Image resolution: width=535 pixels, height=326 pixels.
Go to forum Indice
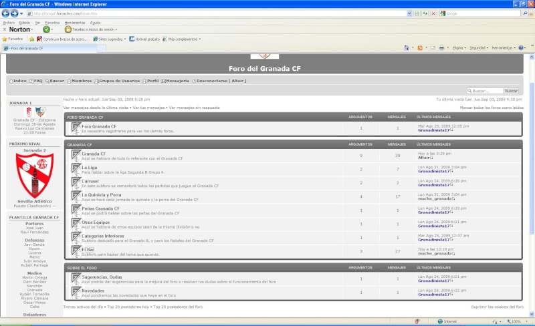coord(18,81)
